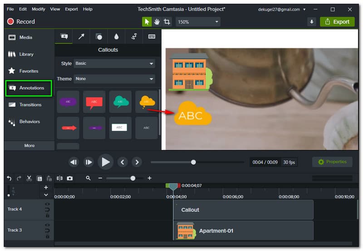The image size is (363, 251).
Task: Click the Split clip icon
Action: (59, 178)
